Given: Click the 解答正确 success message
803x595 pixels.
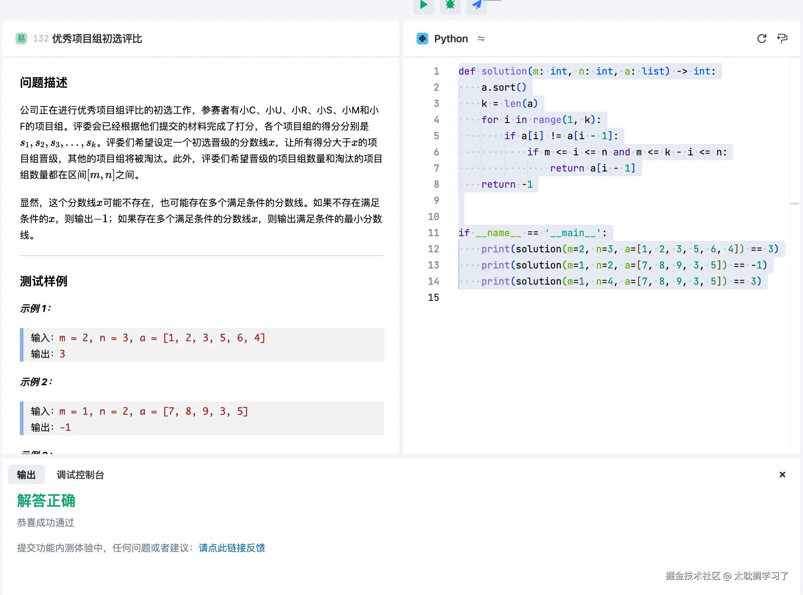Looking at the screenshot, I should click(46, 501).
